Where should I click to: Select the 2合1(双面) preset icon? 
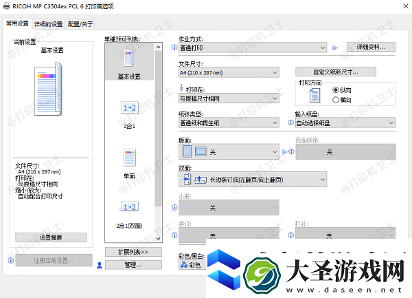[x=130, y=207]
